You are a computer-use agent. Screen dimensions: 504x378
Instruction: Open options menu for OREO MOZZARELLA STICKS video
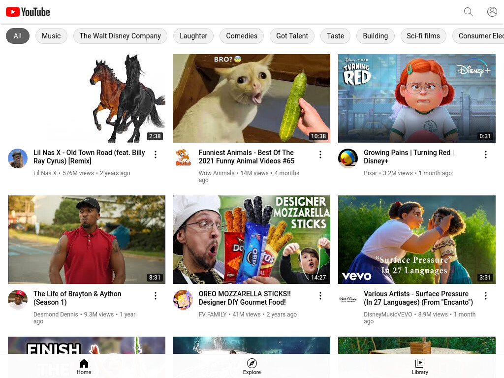pos(320,296)
